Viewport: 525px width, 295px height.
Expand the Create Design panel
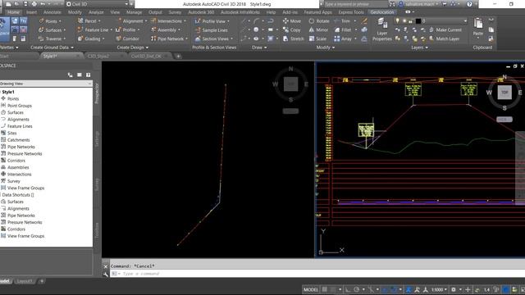click(x=132, y=48)
